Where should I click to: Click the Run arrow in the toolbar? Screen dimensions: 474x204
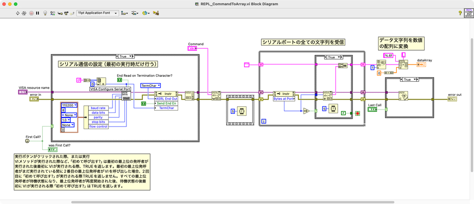[17, 13]
